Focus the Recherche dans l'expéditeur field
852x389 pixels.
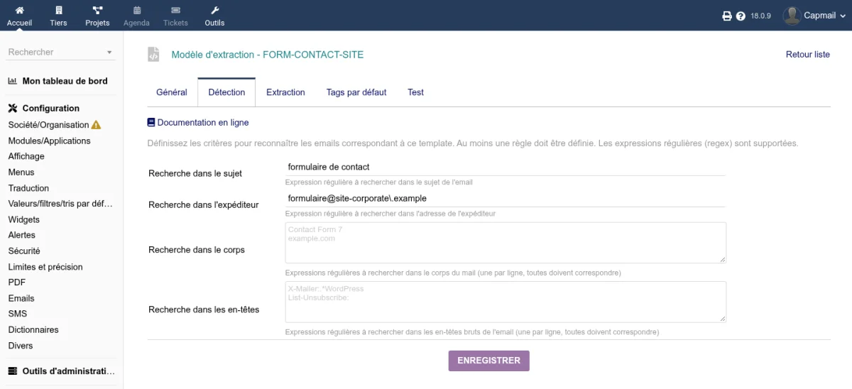click(x=505, y=199)
